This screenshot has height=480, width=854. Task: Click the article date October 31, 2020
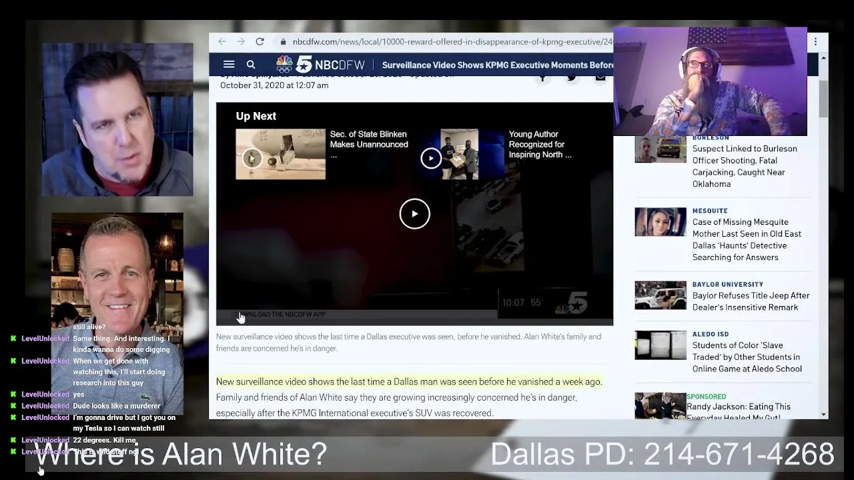point(274,85)
